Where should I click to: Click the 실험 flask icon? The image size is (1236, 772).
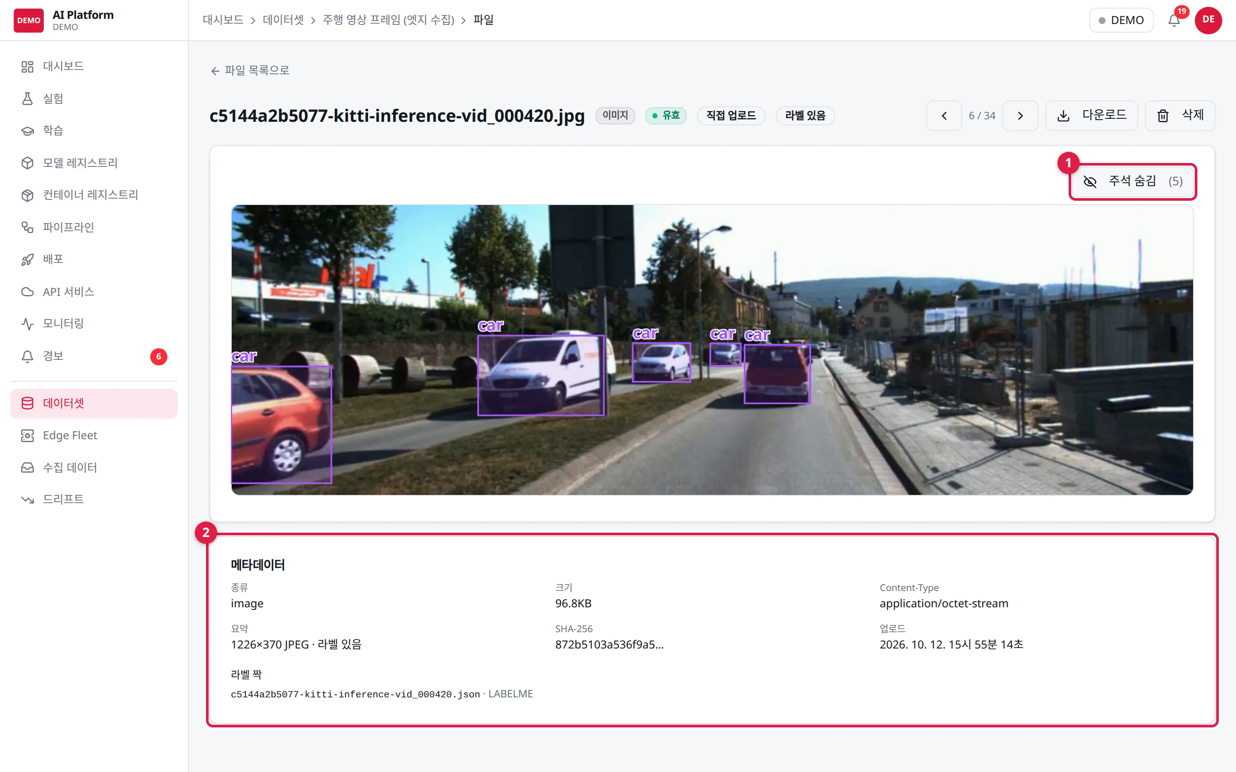pyautogui.click(x=27, y=99)
